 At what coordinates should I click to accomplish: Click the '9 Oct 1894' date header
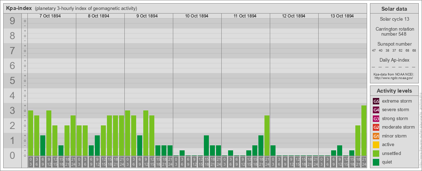[147, 16]
